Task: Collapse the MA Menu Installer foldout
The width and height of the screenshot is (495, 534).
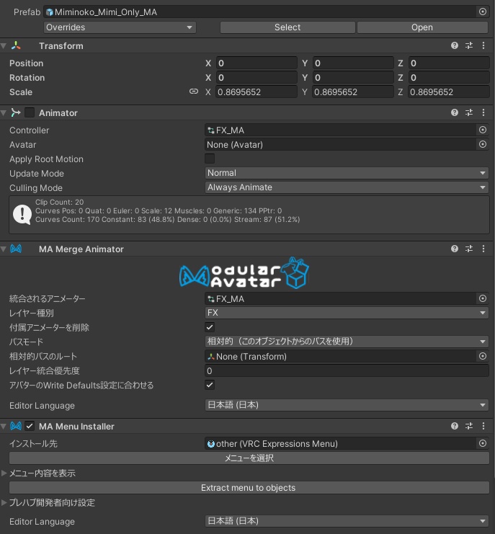Action: point(4,426)
